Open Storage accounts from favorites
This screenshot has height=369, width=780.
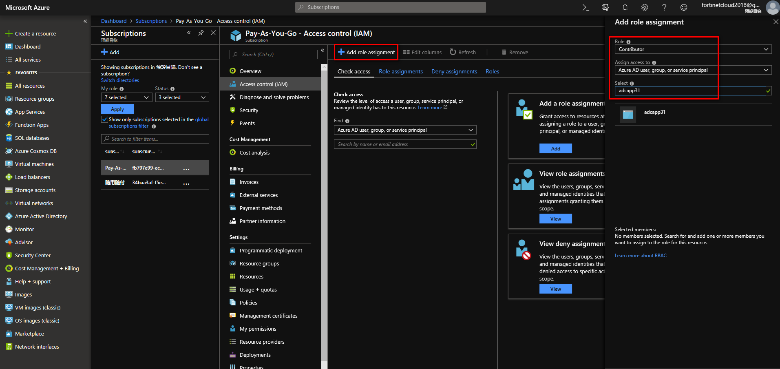point(35,190)
